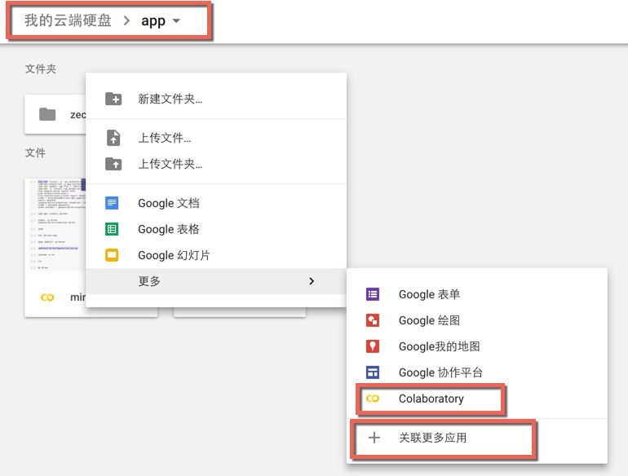Create a new Google 幻灯片
Screen dimensions: 628x476
(x=216, y=255)
